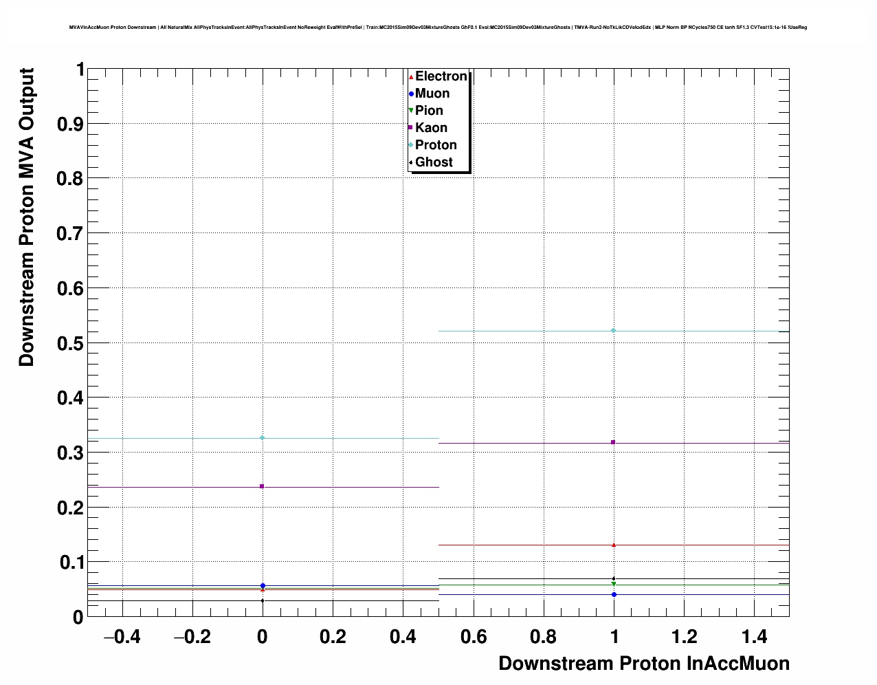Viewport: 877px width, 685px height.
Task: Click the Electron label in the legend
Action: point(441,76)
